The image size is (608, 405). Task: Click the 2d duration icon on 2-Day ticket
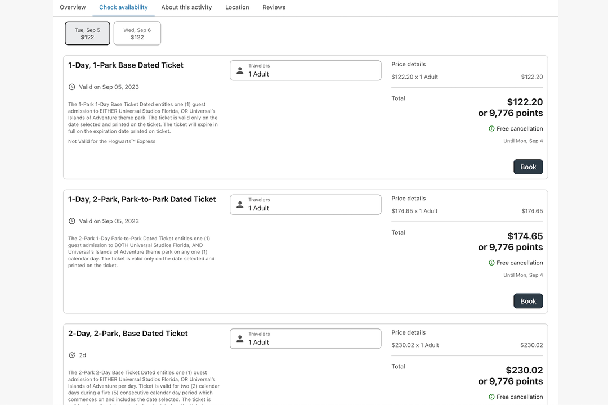click(x=72, y=355)
